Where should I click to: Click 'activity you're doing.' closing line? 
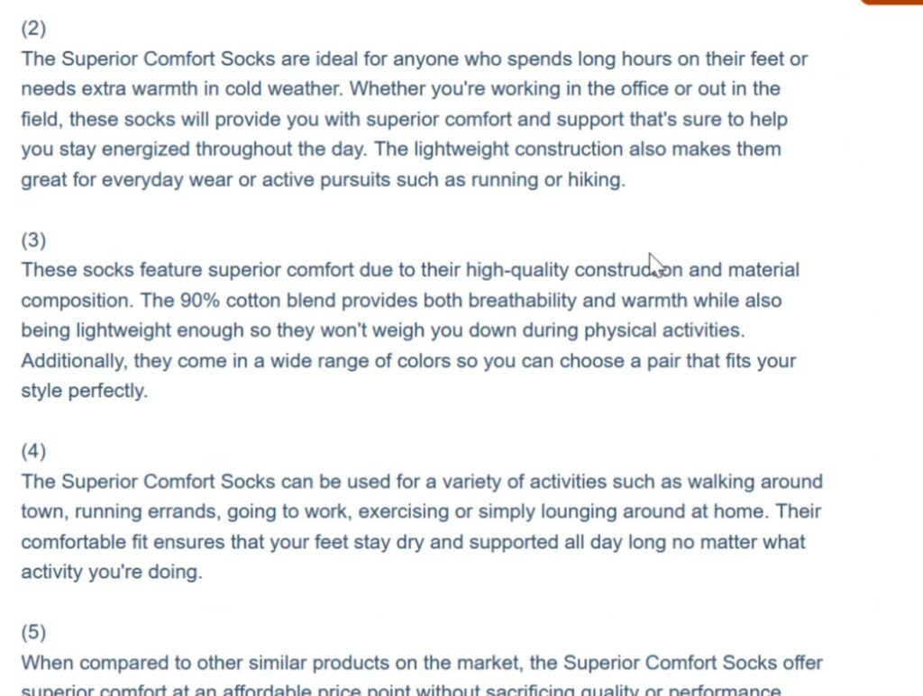point(112,572)
